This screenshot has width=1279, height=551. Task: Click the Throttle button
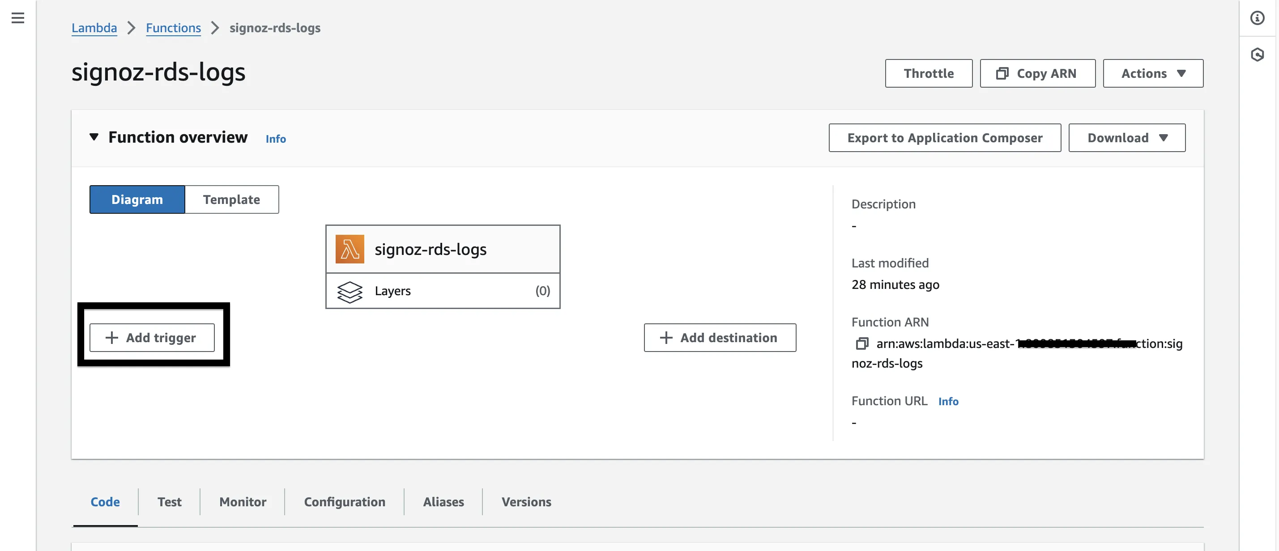coord(929,73)
